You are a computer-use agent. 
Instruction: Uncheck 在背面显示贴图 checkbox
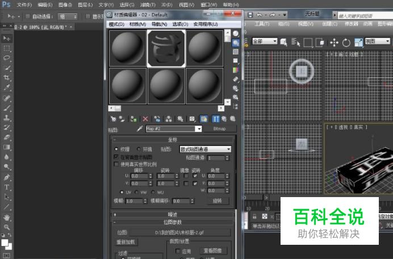[x=116, y=157]
